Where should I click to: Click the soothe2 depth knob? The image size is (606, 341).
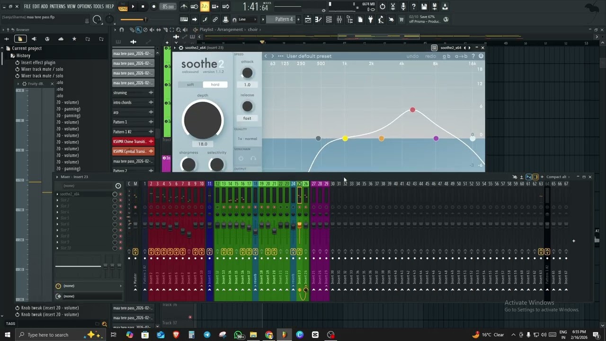203,120
